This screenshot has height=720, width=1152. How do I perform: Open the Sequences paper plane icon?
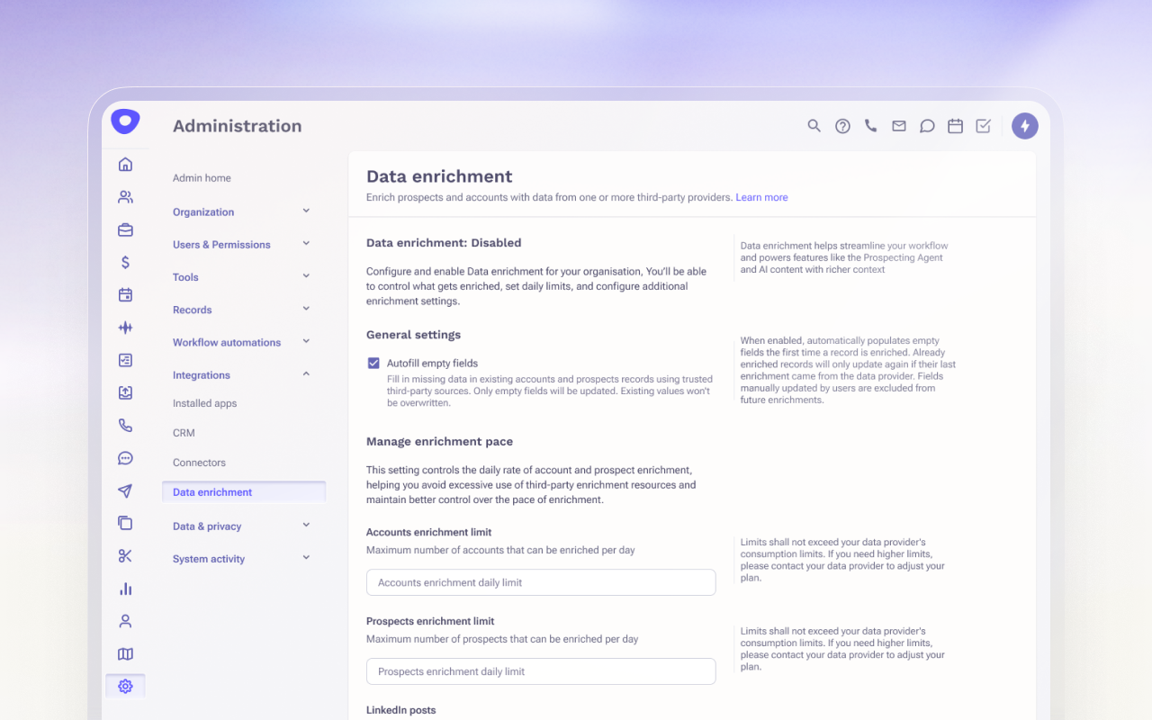click(x=125, y=490)
